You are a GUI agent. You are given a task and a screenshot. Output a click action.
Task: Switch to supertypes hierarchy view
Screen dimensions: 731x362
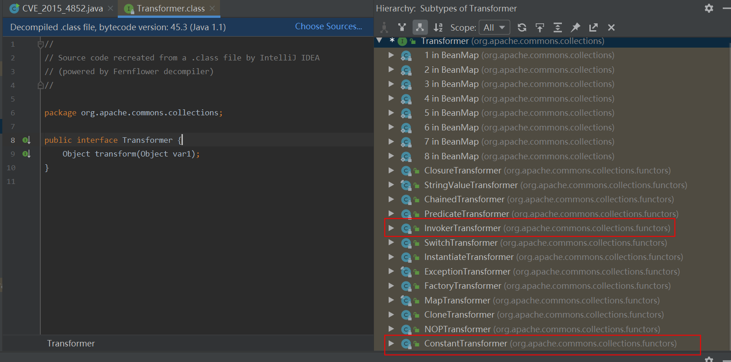point(402,27)
